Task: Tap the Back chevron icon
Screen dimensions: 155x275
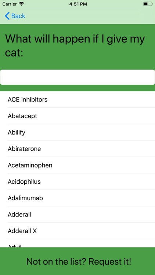Action: pos(7,16)
